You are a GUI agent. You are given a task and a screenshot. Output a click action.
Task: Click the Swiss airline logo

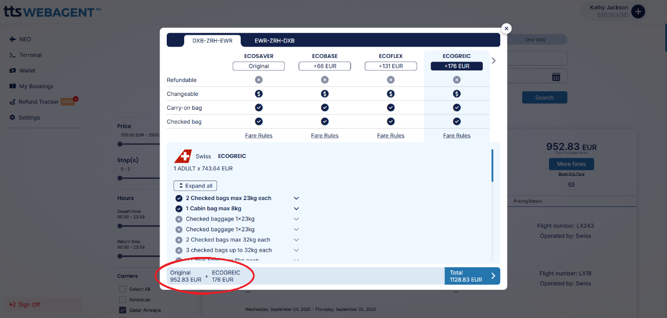tap(183, 156)
